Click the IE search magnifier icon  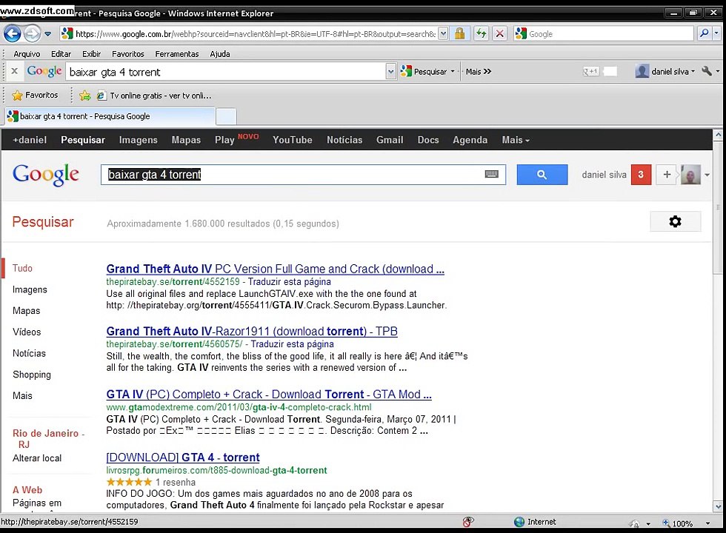(x=704, y=33)
